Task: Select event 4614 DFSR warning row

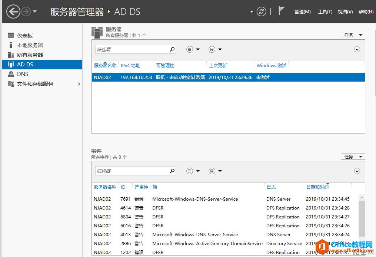Action: click(x=225, y=208)
